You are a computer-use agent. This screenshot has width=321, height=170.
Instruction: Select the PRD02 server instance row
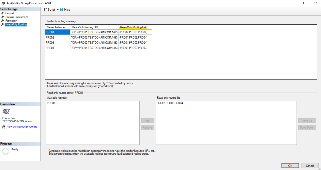click(x=57, y=37)
